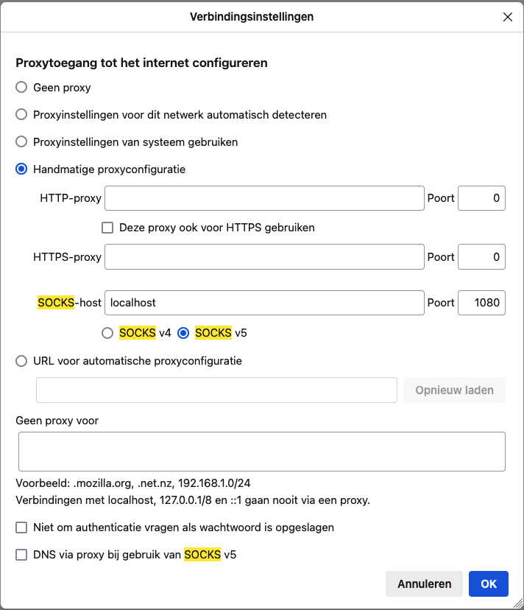524x610 pixels.
Task: Choose automatic proxy detection for this network
Action: 21,114
